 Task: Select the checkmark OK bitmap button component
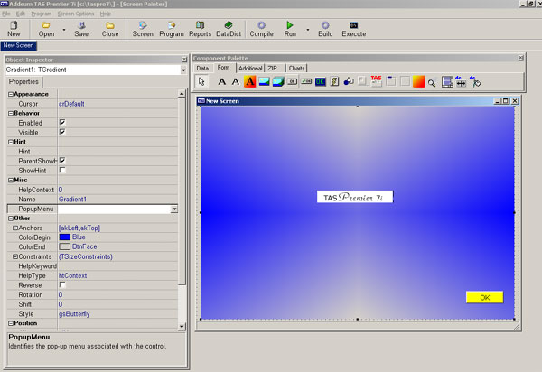[306, 81]
